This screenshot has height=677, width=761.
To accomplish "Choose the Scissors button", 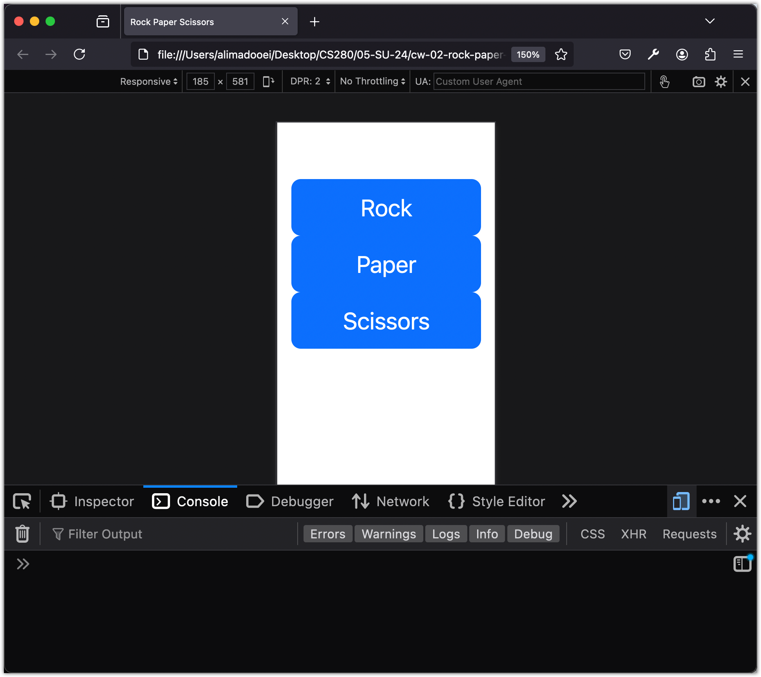I will click(x=386, y=321).
